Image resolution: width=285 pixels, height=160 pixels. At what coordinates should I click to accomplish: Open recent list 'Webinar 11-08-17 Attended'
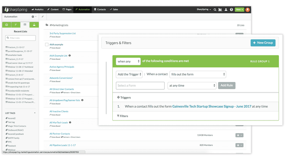[20, 71]
